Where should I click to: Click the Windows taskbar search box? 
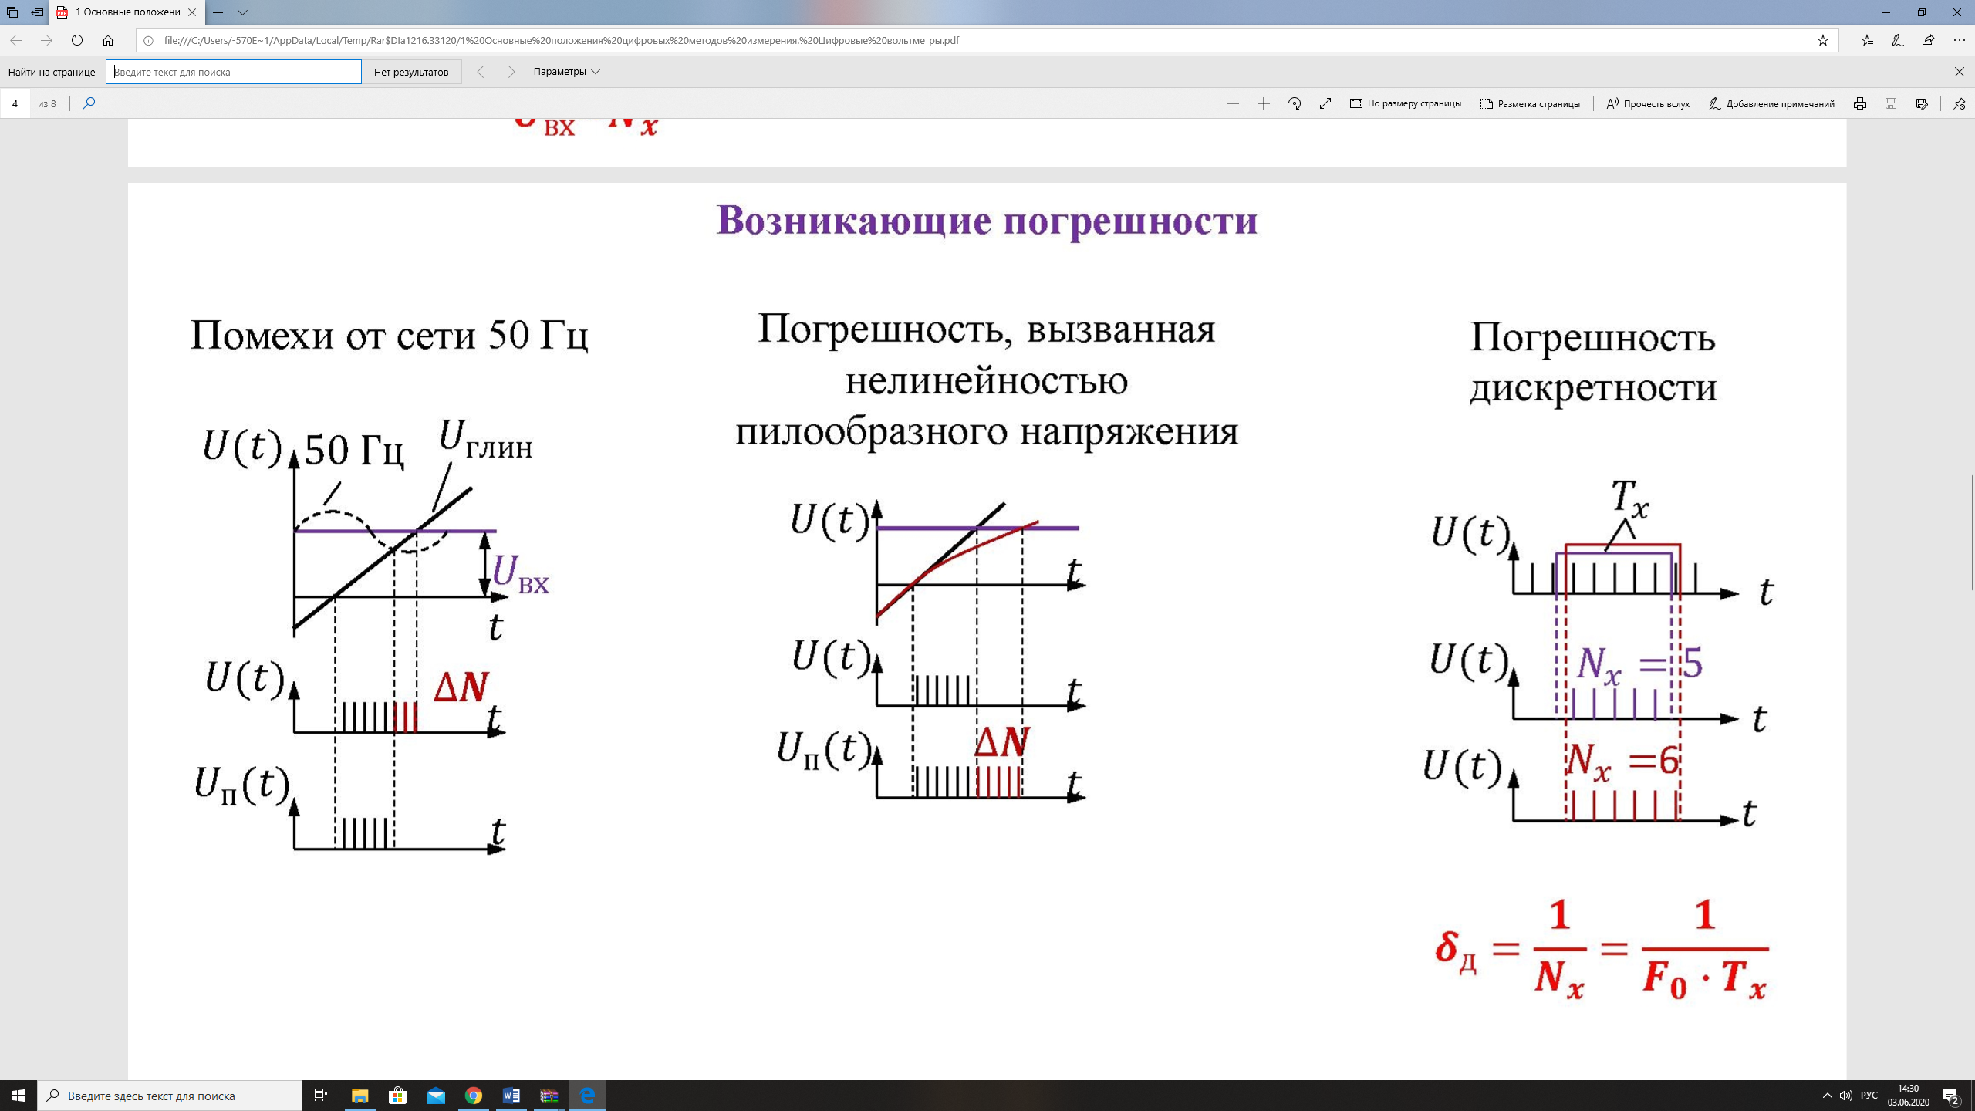[x=170, y=1096]
